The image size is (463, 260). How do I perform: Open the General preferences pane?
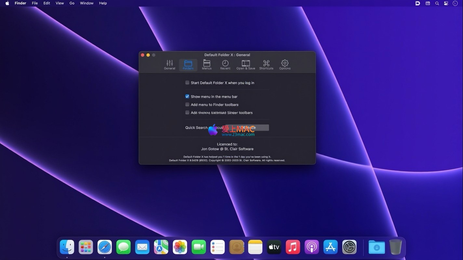[169, 65]
